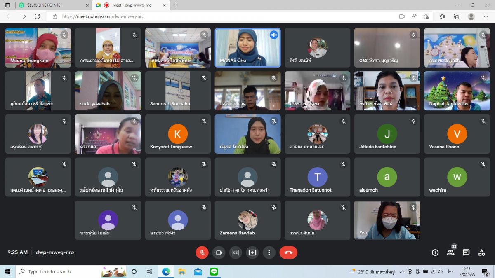This screenshot has width=495, height=278.
Task: Open the Activities icon
Action: click(481, 252)
